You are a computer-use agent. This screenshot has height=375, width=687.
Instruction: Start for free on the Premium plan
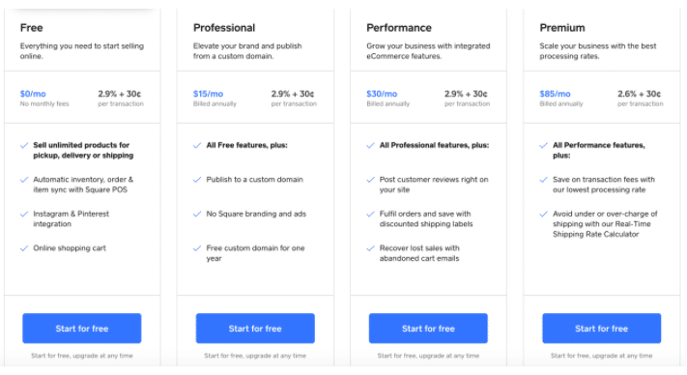pyautogui.click(x=602, y=329)
